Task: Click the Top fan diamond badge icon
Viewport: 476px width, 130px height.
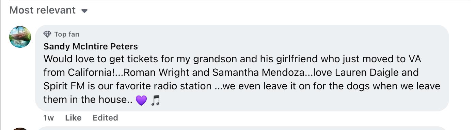Action: (47, 34)
